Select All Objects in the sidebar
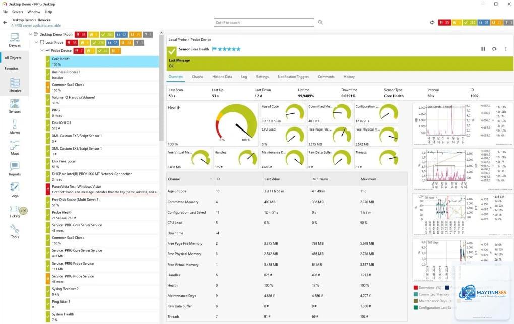Screen dimensions: 514x324 tap(13, 58)
